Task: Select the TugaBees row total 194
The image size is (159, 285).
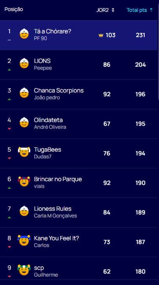Action: (140, 153)
